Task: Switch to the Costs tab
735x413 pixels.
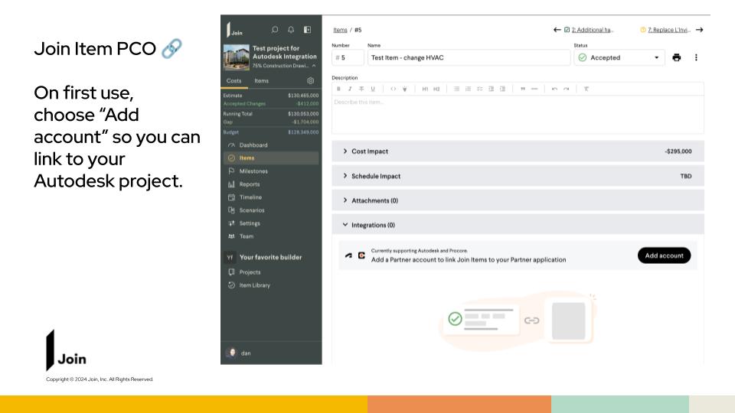Action: tap(234, 80)
